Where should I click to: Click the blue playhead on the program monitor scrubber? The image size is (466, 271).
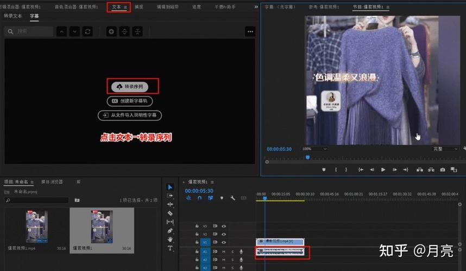[307, 157]
